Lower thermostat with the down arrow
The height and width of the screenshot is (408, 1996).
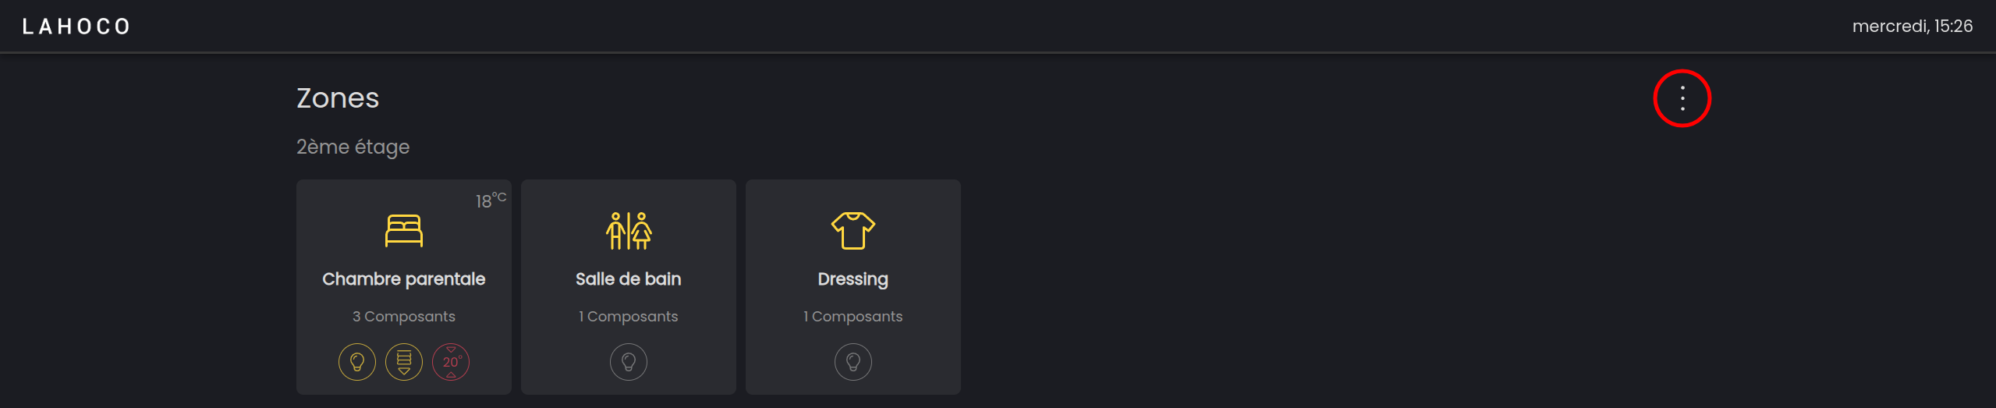coord(451,349)
